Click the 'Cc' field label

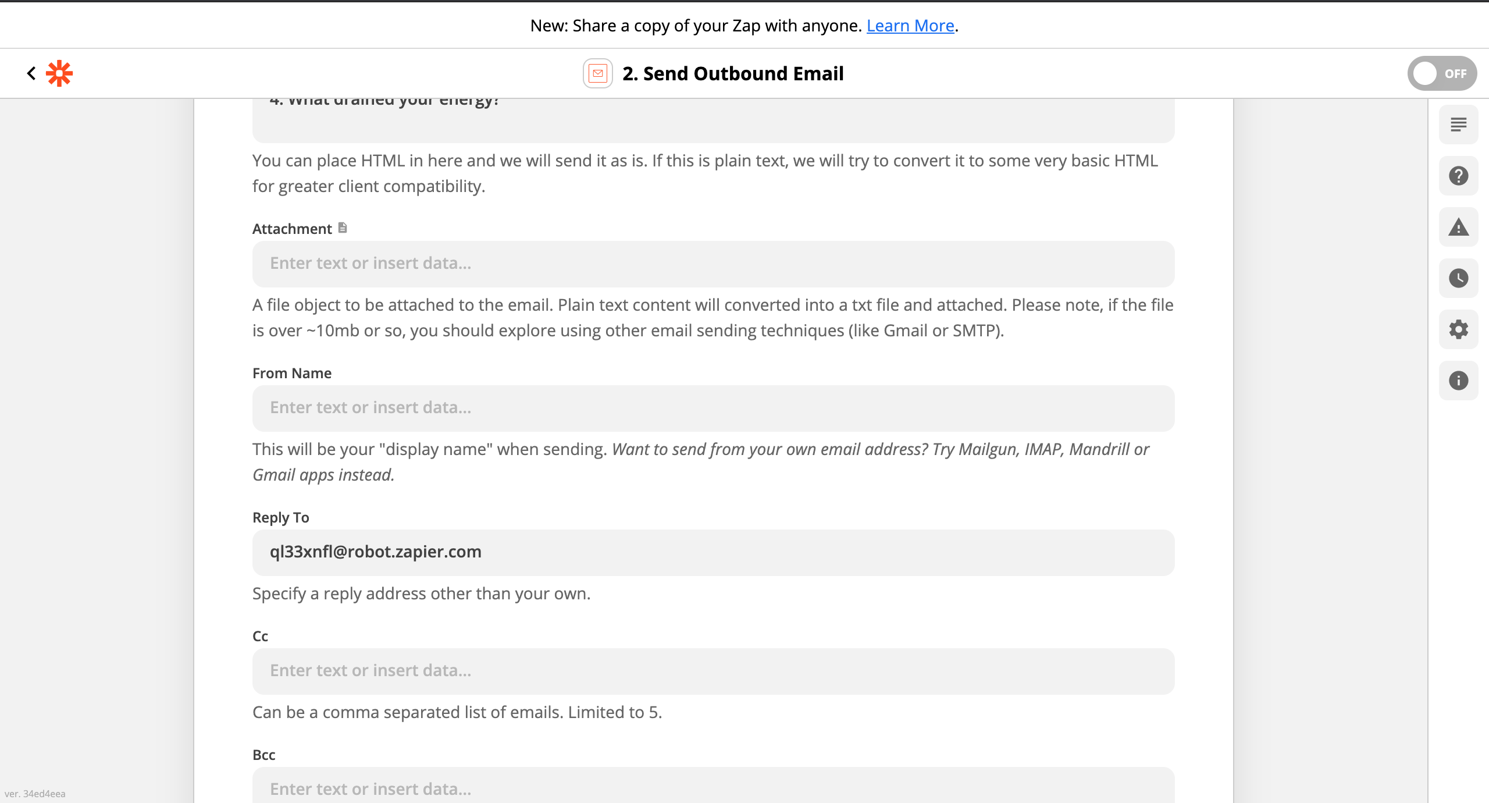(260, 636)
